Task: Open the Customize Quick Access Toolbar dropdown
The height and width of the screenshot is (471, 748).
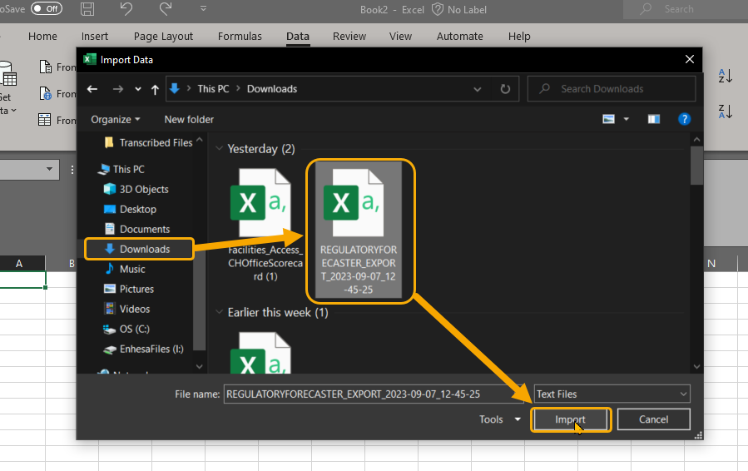Action: point(203,8)
